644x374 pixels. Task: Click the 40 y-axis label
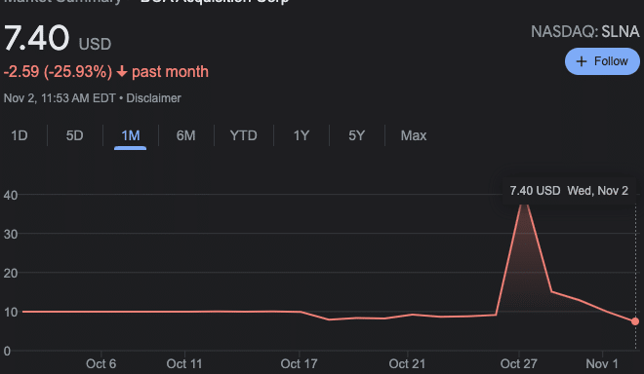(11, 195)
